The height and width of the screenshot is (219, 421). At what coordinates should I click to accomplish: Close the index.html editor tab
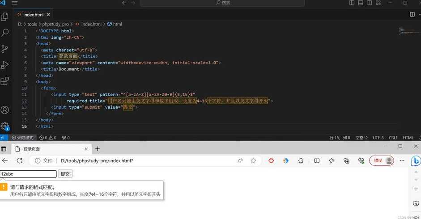pos(48,14)
